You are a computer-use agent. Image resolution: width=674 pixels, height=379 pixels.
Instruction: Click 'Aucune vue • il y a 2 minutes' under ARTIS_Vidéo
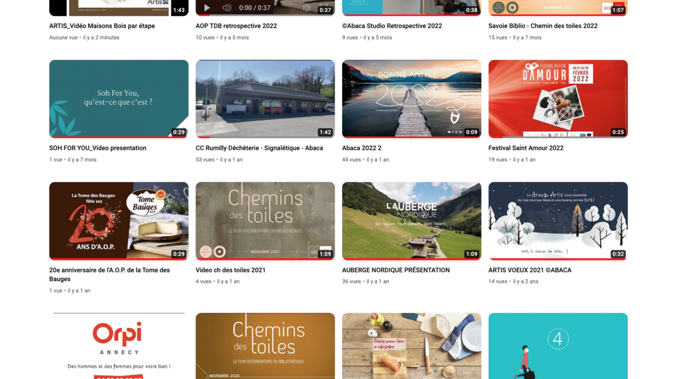pos(84,38)
